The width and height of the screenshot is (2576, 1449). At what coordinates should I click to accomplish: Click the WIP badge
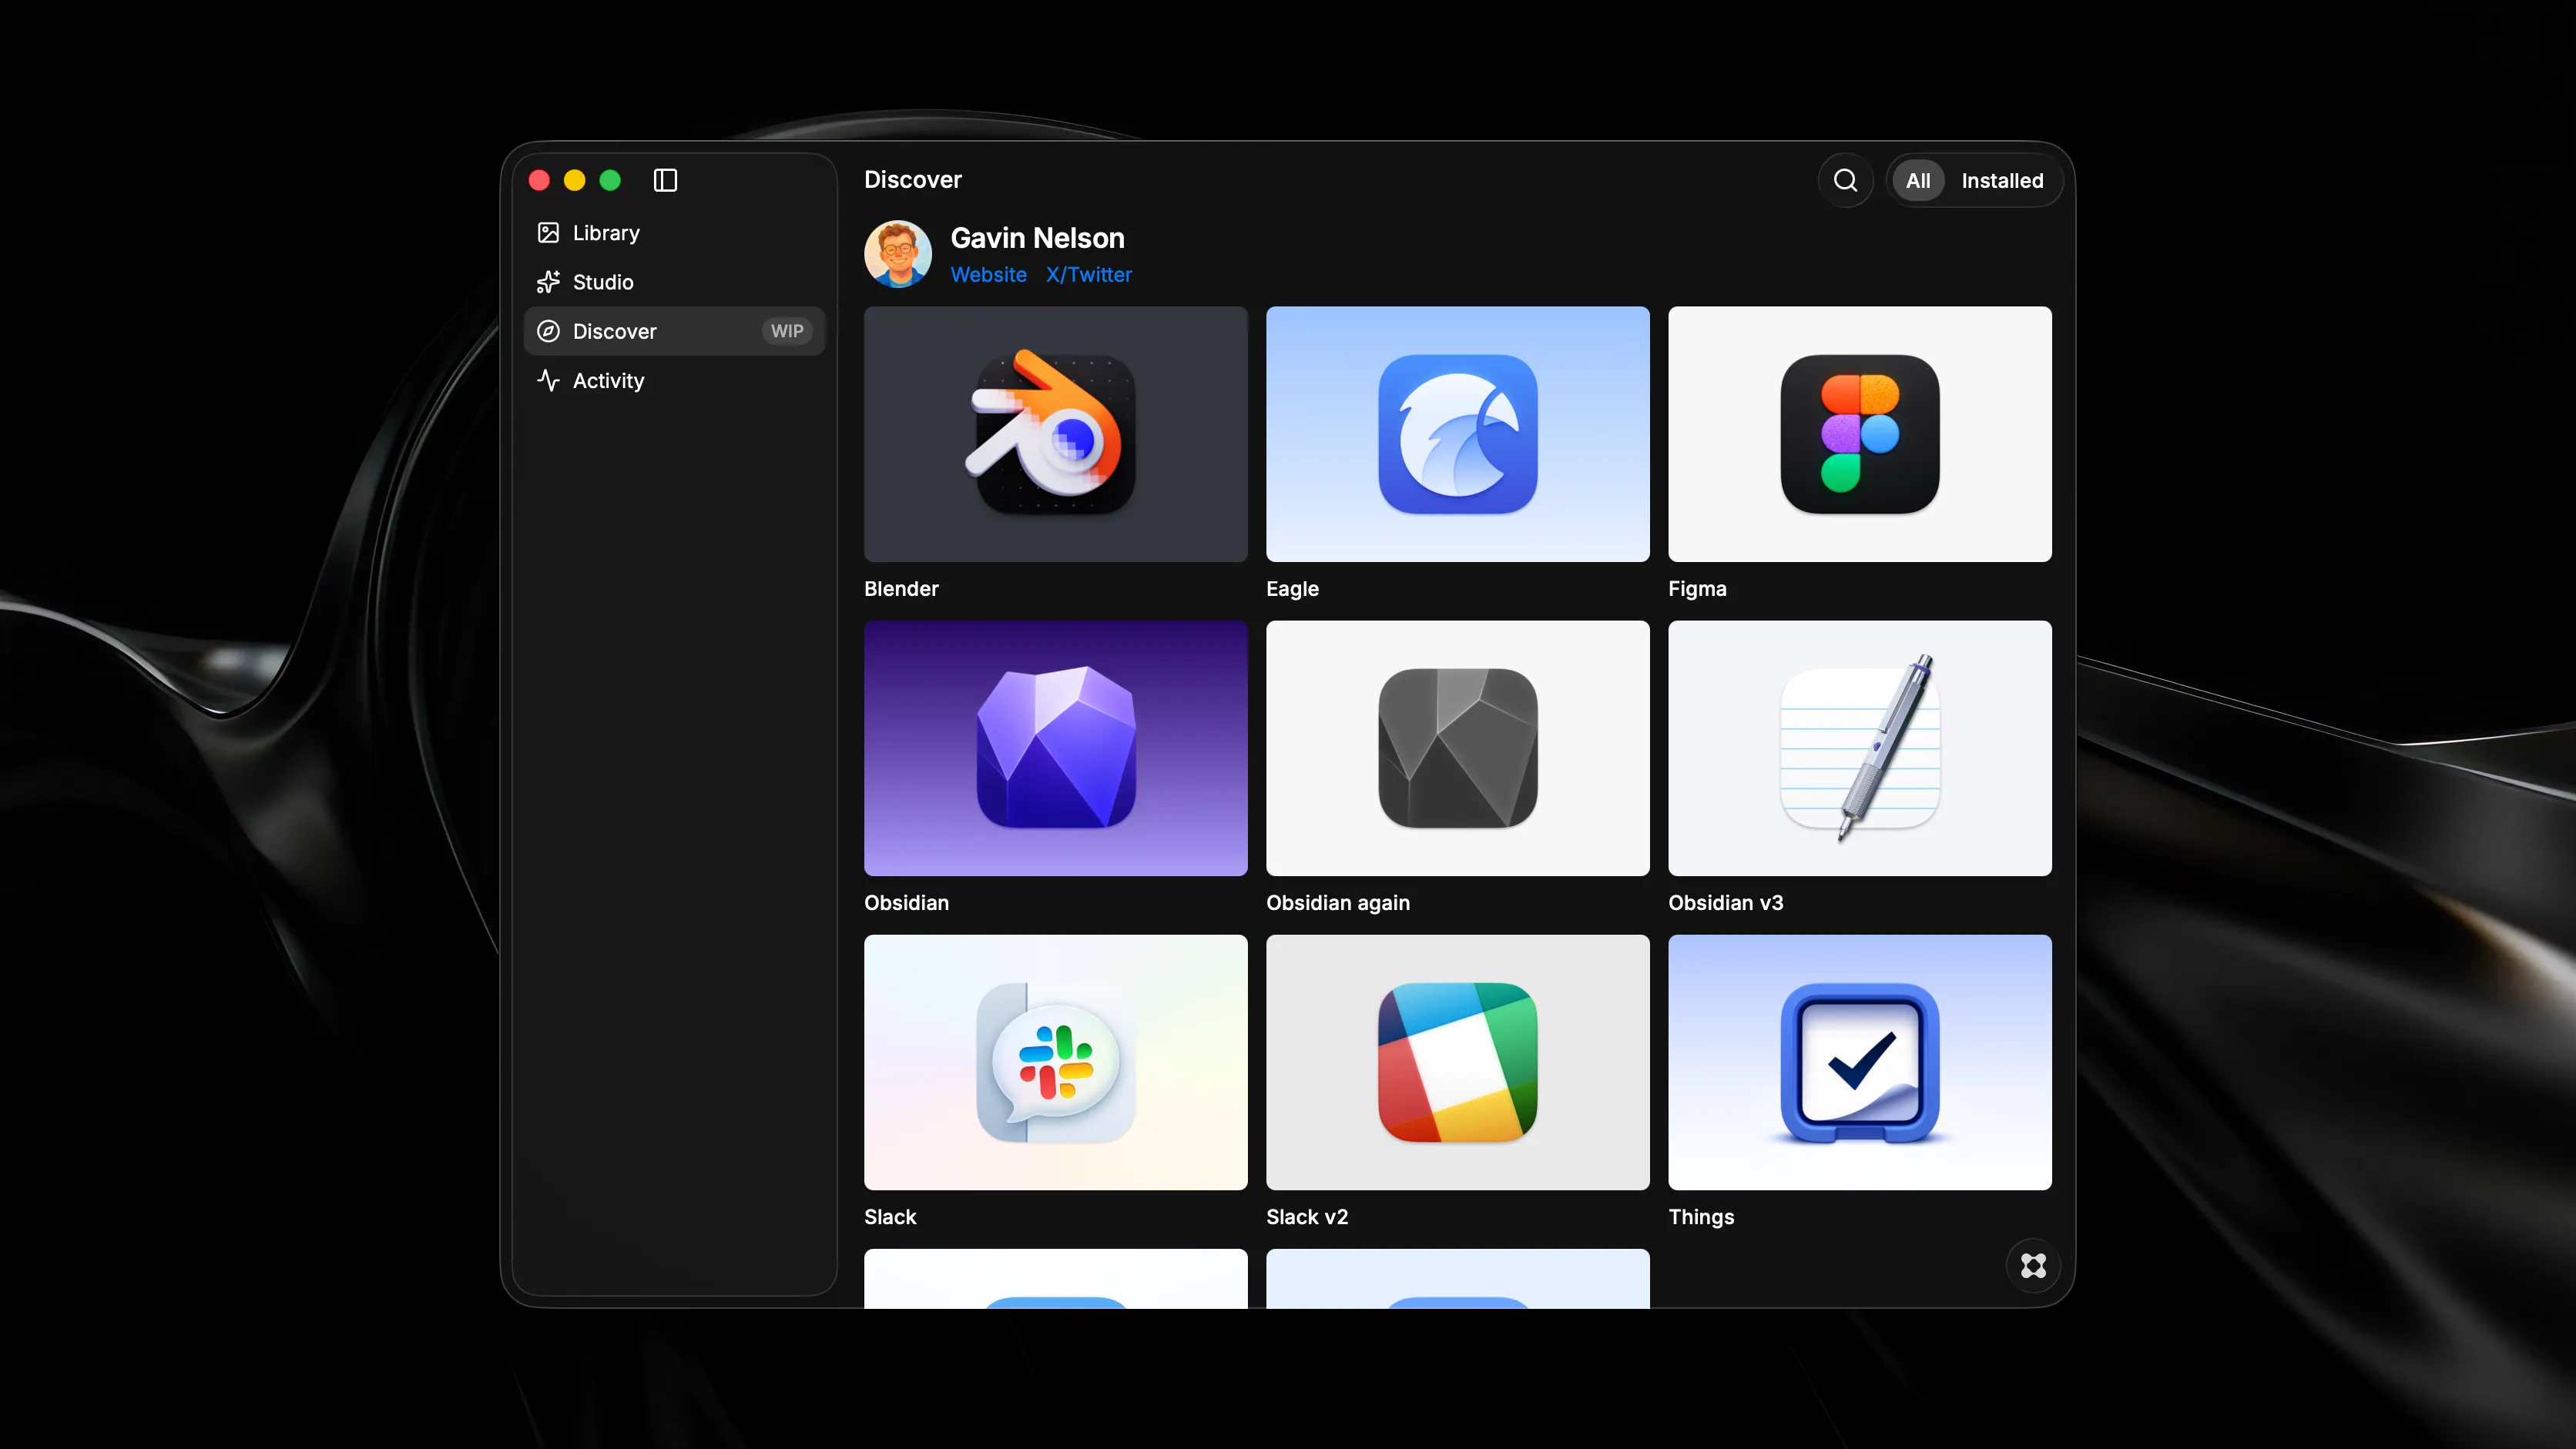click(787, 331)
